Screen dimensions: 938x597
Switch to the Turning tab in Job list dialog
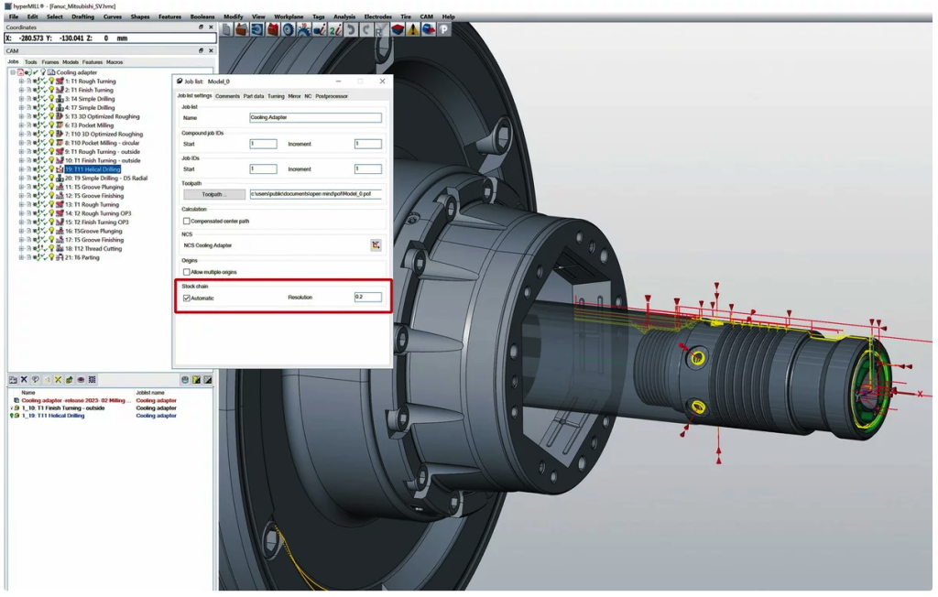click(276, 96)
